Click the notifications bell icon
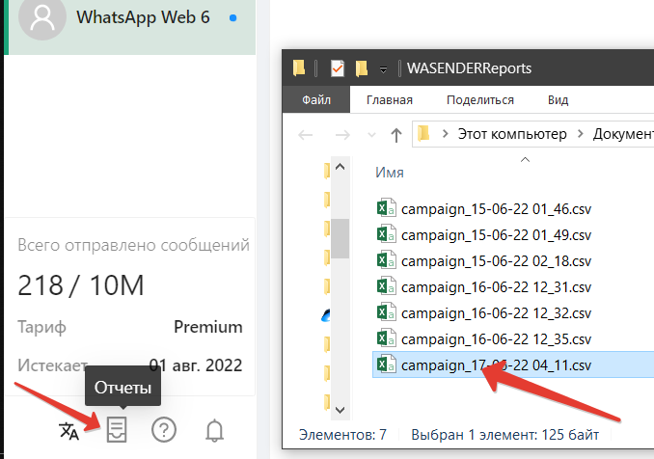 [x=213, y=430]
